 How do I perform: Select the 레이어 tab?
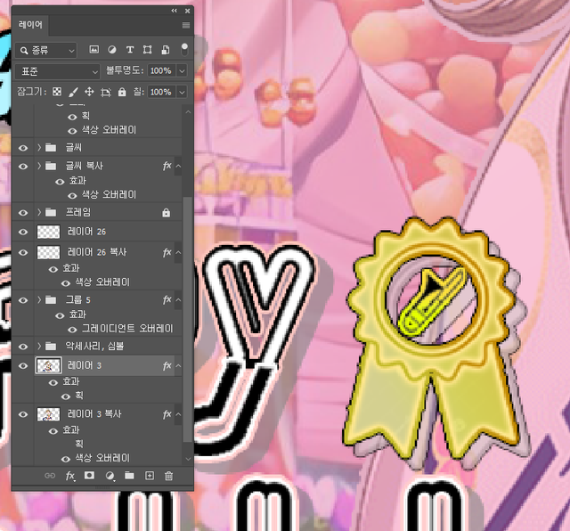[31, 26]
